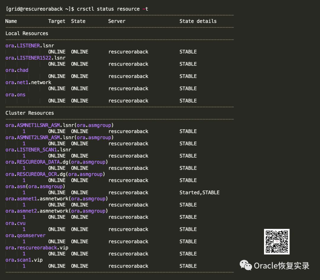Click the Cluster Resources section heading

tap(30, 113)
